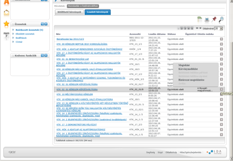
Task: Go to results page 4
Action: [189, 28]
